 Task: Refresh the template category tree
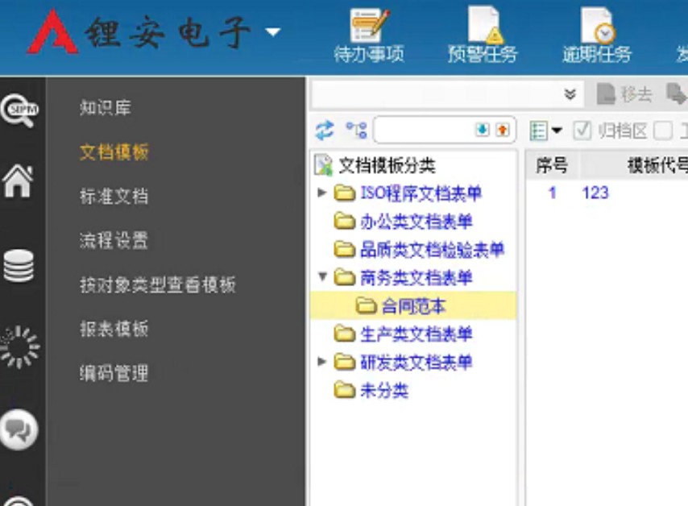pos(324,130)
